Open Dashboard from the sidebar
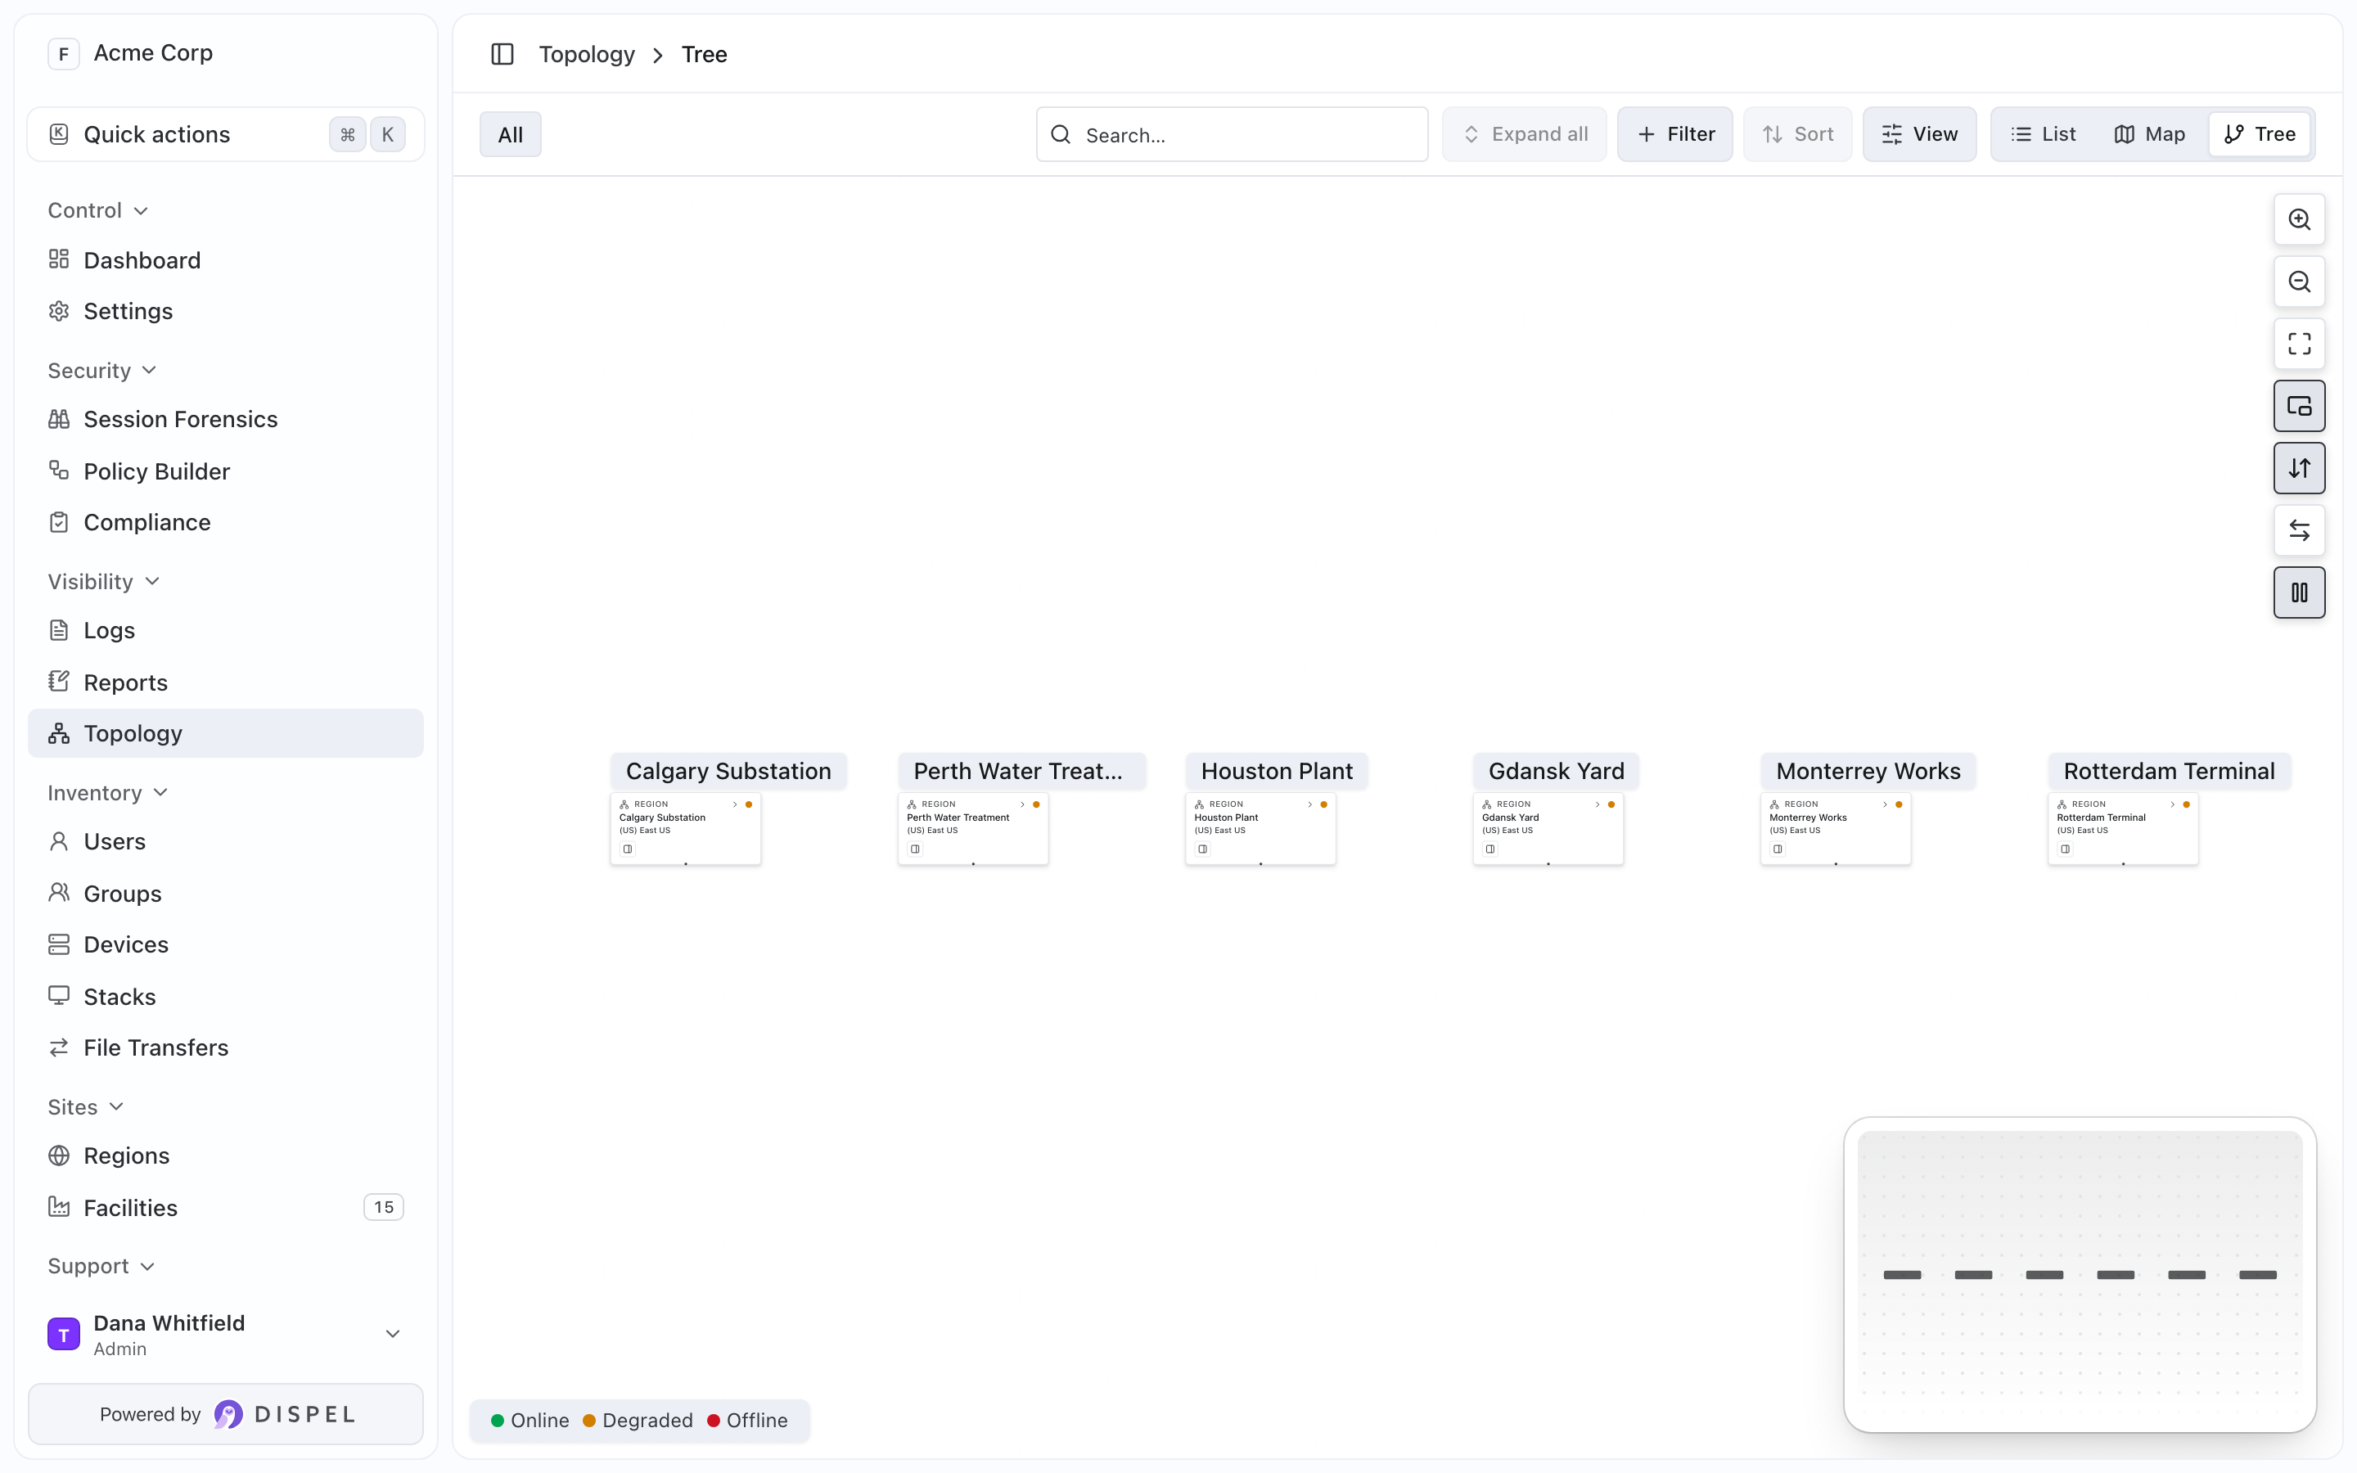The height and width of the screenshot is (1473, 2357). (x=226, y=260)
